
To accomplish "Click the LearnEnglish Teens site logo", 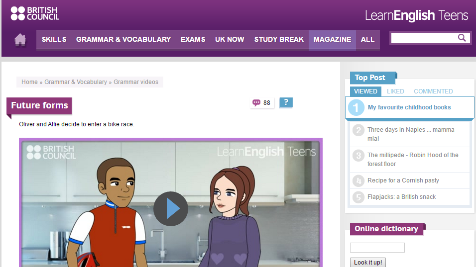I will [x=416, y=15].
